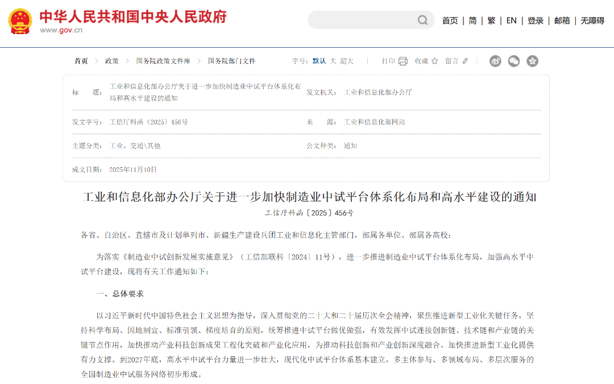This screenshot has width=614, height=384.
Task: Click the printer icon
Action: pyautogui.click(x=403, y=61)
